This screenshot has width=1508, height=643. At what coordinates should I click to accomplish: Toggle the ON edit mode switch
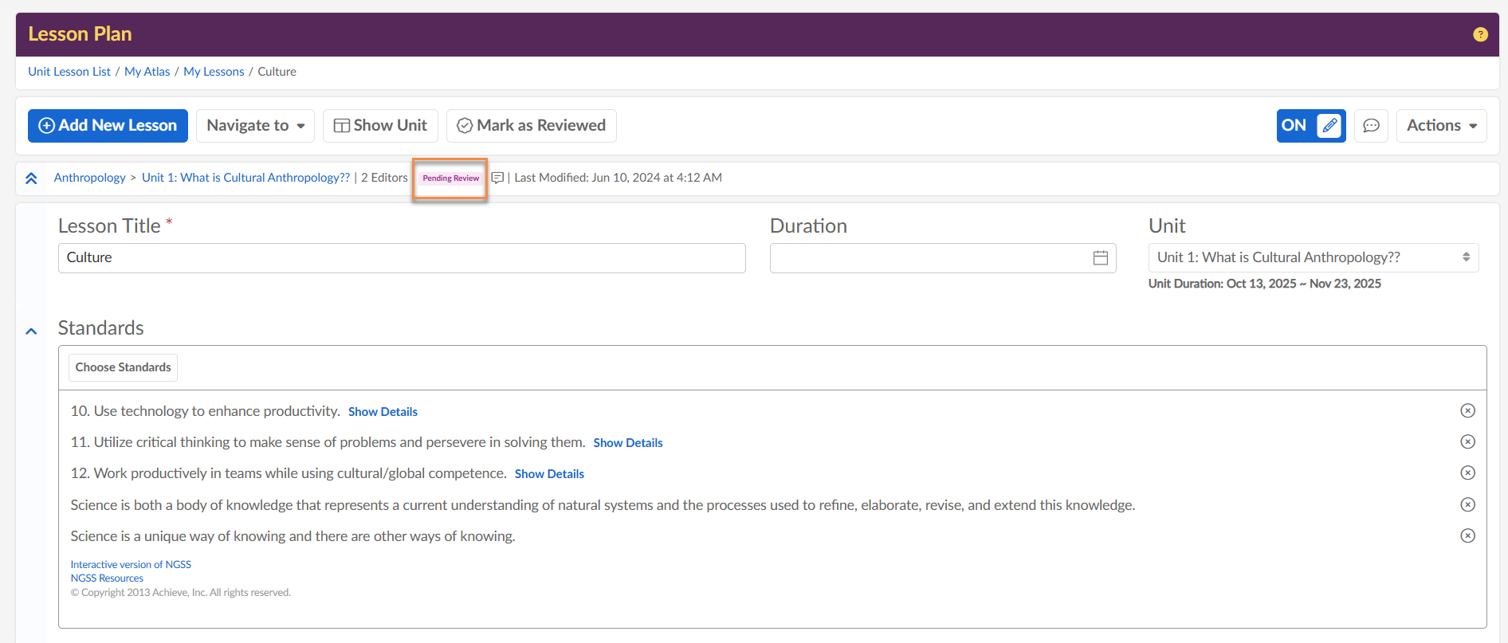(1310, 126)
